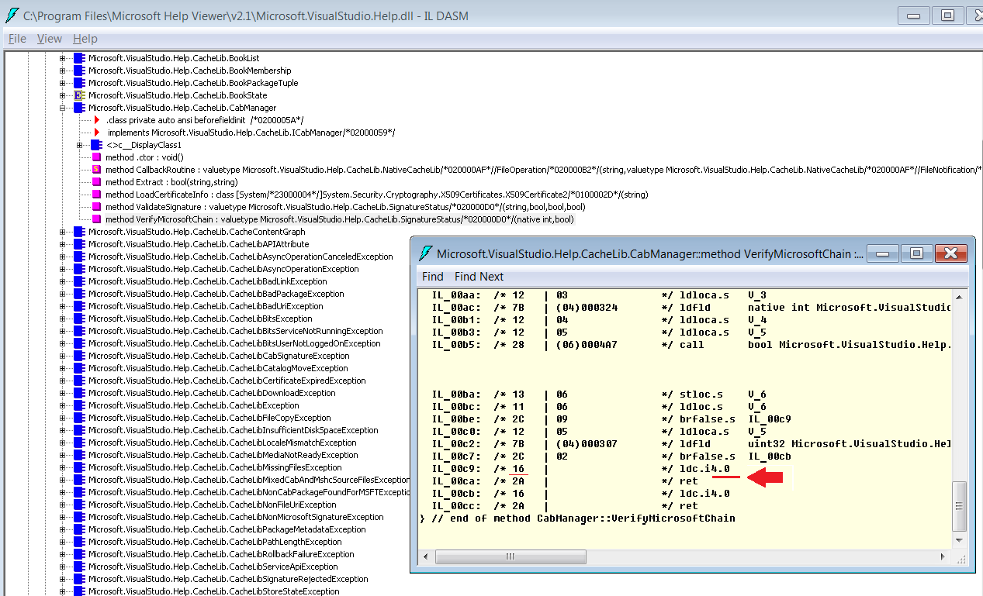Expand the CacheLib.BookPackageTuple node
The height and width of the screenshot is (596, 983).
pyautogui.click(x=64, y=83)
